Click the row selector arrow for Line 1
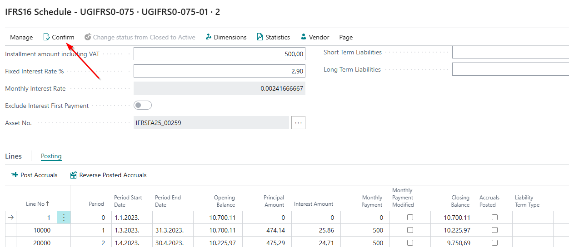This screenshot has height=247, width=569. (11, 218)
